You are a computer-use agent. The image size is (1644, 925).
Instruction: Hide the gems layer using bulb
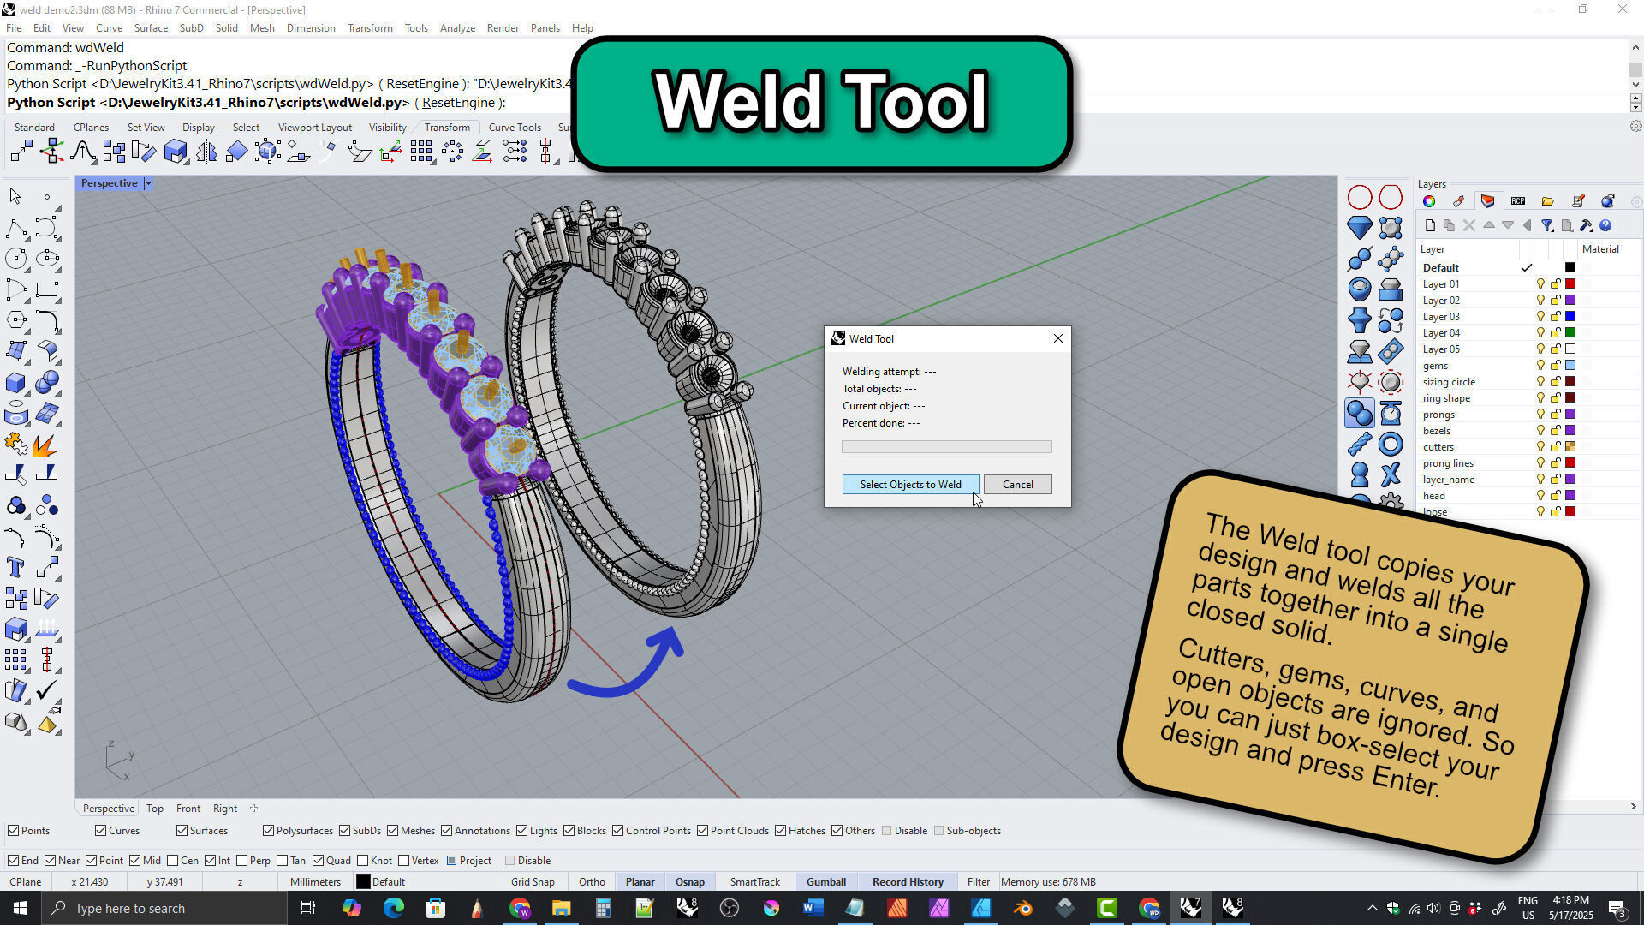1540,366
